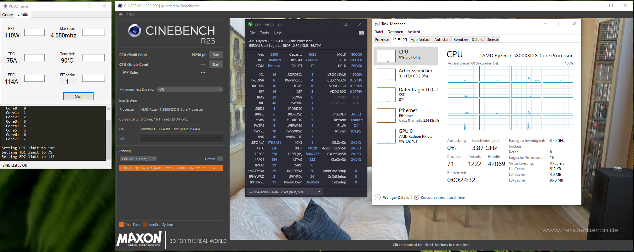Open Task-Manager Datei menu
This screenshot has height=252, width=634.
[x=379, y=32]
